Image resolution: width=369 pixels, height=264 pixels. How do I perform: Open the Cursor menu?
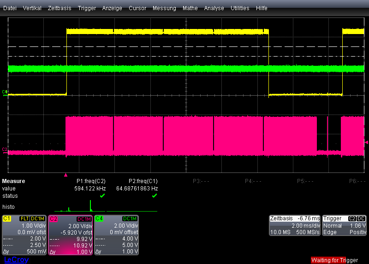point(137,8)
